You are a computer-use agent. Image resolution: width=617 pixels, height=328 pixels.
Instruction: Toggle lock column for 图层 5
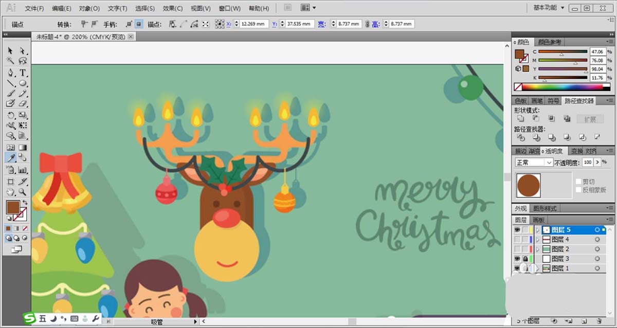[525, 230]
